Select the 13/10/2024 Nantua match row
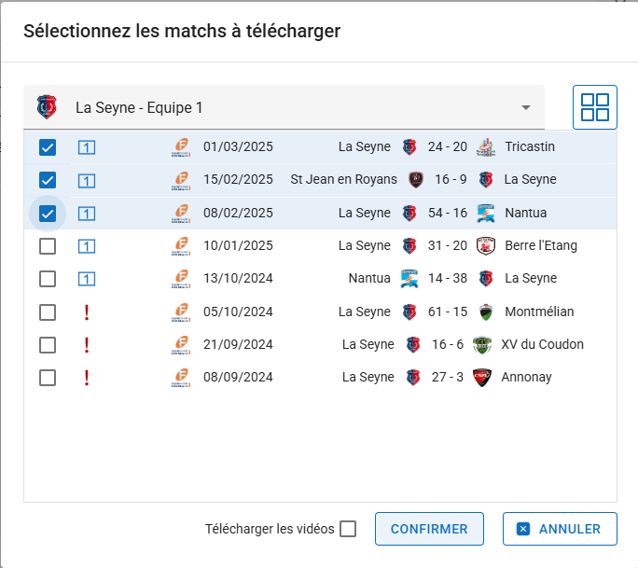 pyautogui.click(x=320, y=279)
